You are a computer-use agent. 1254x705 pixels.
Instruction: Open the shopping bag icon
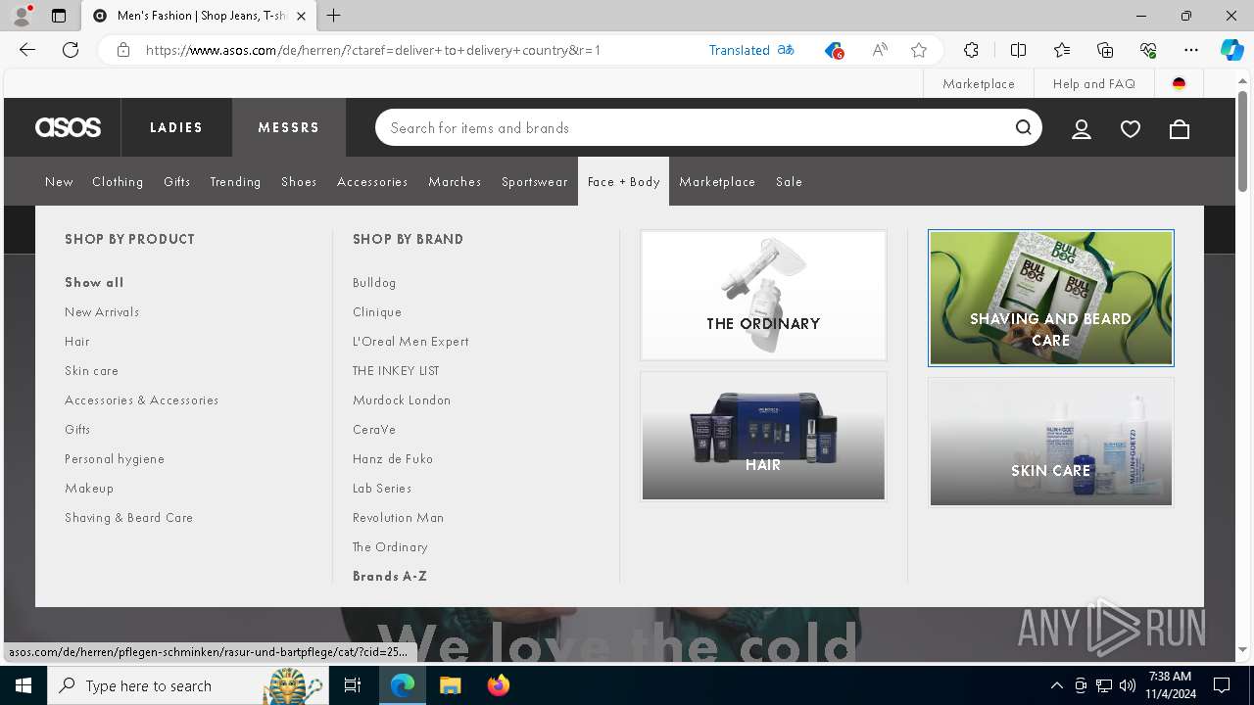pyautogui.click(x=1180, y=128)
